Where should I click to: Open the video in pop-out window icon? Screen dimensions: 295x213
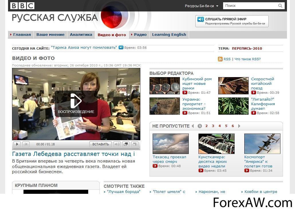[126, 144]
